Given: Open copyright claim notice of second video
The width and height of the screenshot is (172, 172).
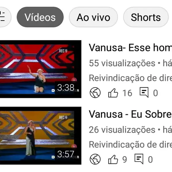Looking at the screenshot, I should pos(131,145).
